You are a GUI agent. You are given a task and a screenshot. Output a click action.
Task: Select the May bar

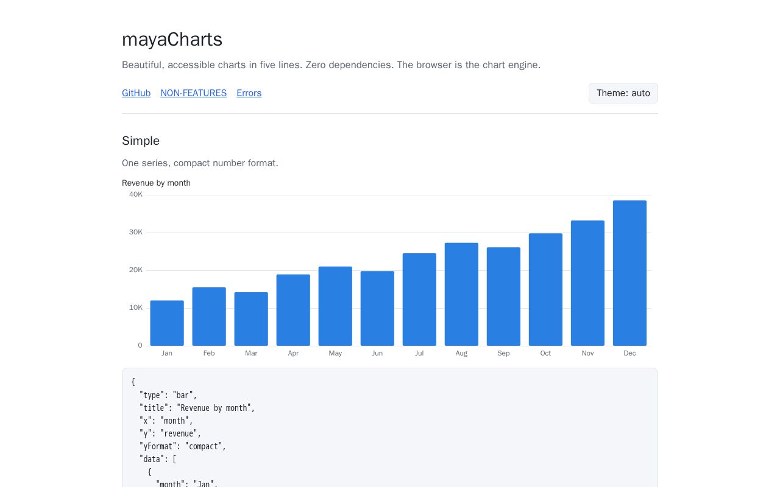[335, 306]
